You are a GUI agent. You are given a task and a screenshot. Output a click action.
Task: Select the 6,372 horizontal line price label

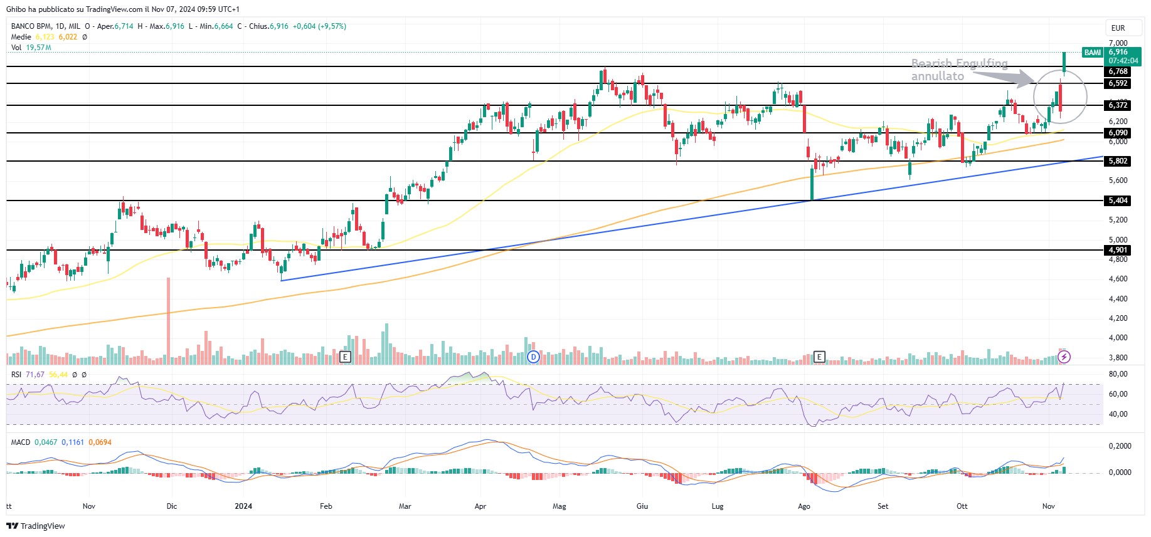pos(1118,105)
